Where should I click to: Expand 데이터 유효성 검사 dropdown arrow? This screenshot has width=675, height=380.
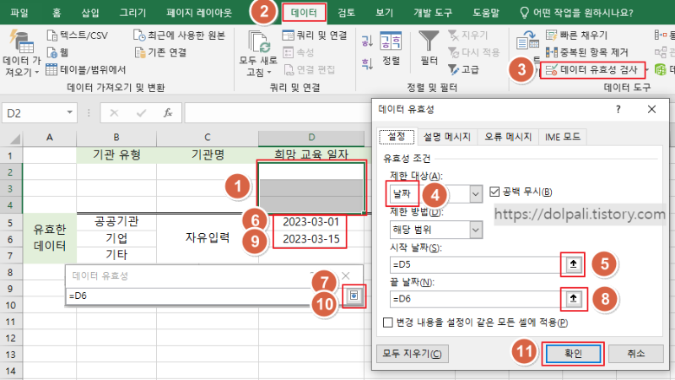645,70
